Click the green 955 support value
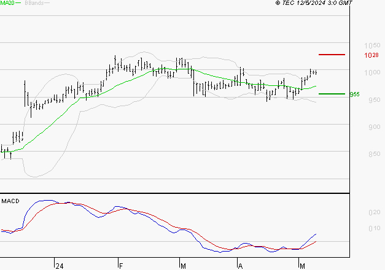This screenshot has width=385, height=270. click(354, 94)
